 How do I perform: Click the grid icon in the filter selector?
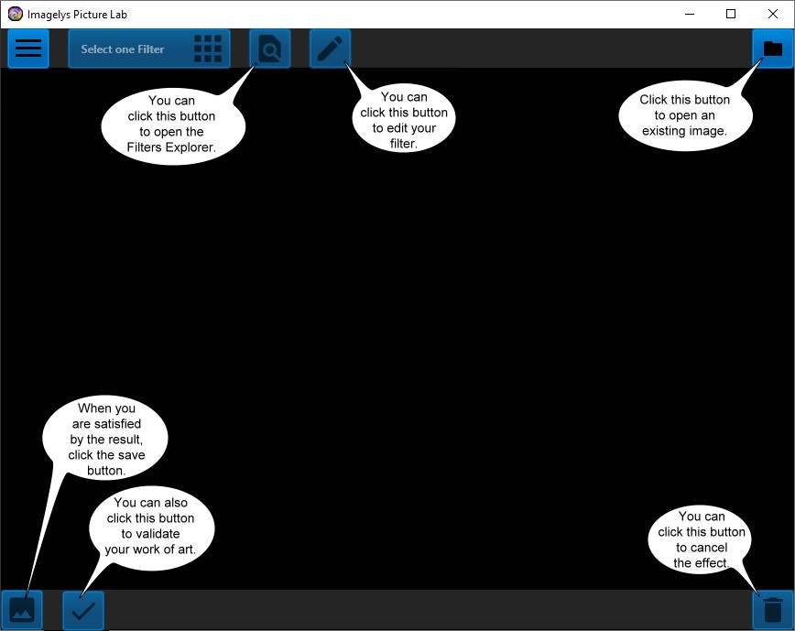point(208,49)
